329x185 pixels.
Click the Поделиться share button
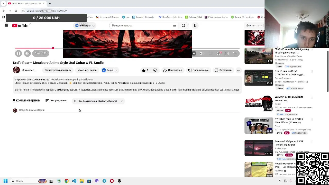pos(172,70)
